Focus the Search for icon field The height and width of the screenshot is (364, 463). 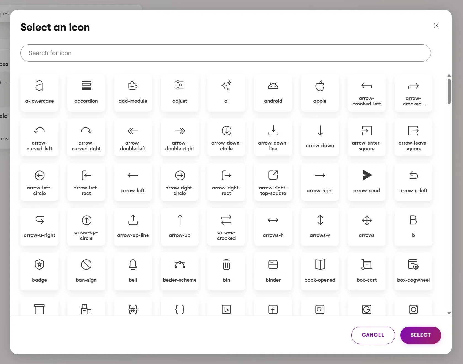(x=225, y=53)
